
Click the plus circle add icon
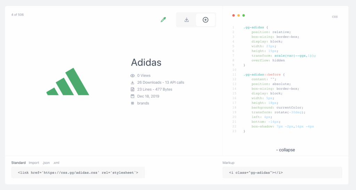tap(205, 20)
